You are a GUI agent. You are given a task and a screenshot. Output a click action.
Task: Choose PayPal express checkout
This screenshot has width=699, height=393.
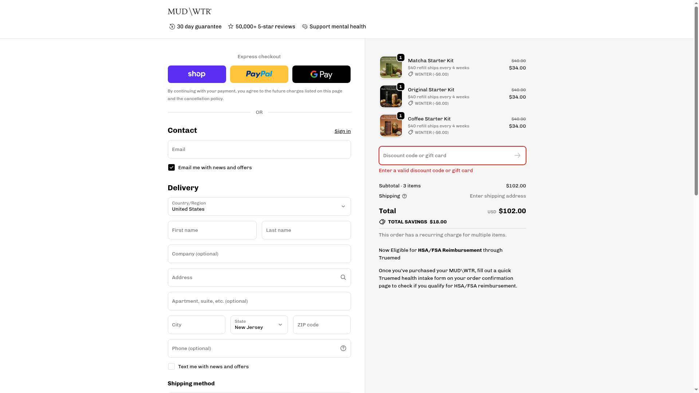tap(259, 74)
